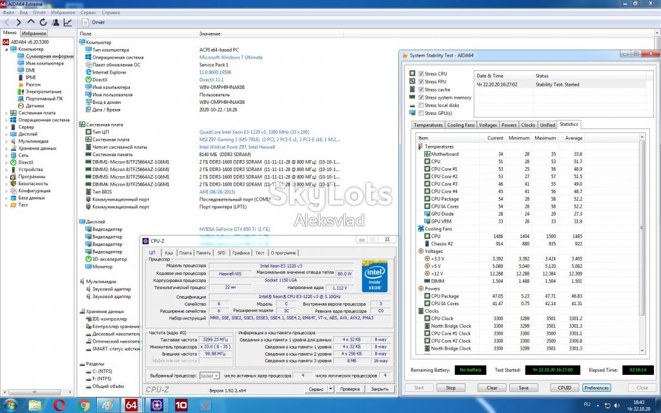This screenshot has height=413, width=661.
Task: Switch to Cooling Fans tab
Action: coord(460,125)
